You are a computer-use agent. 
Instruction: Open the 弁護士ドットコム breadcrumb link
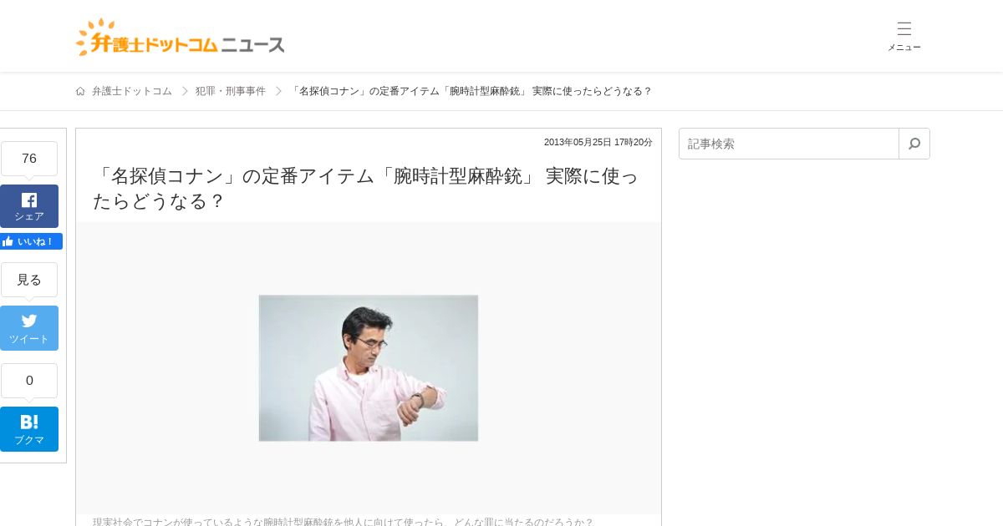(x=132, y=91)
